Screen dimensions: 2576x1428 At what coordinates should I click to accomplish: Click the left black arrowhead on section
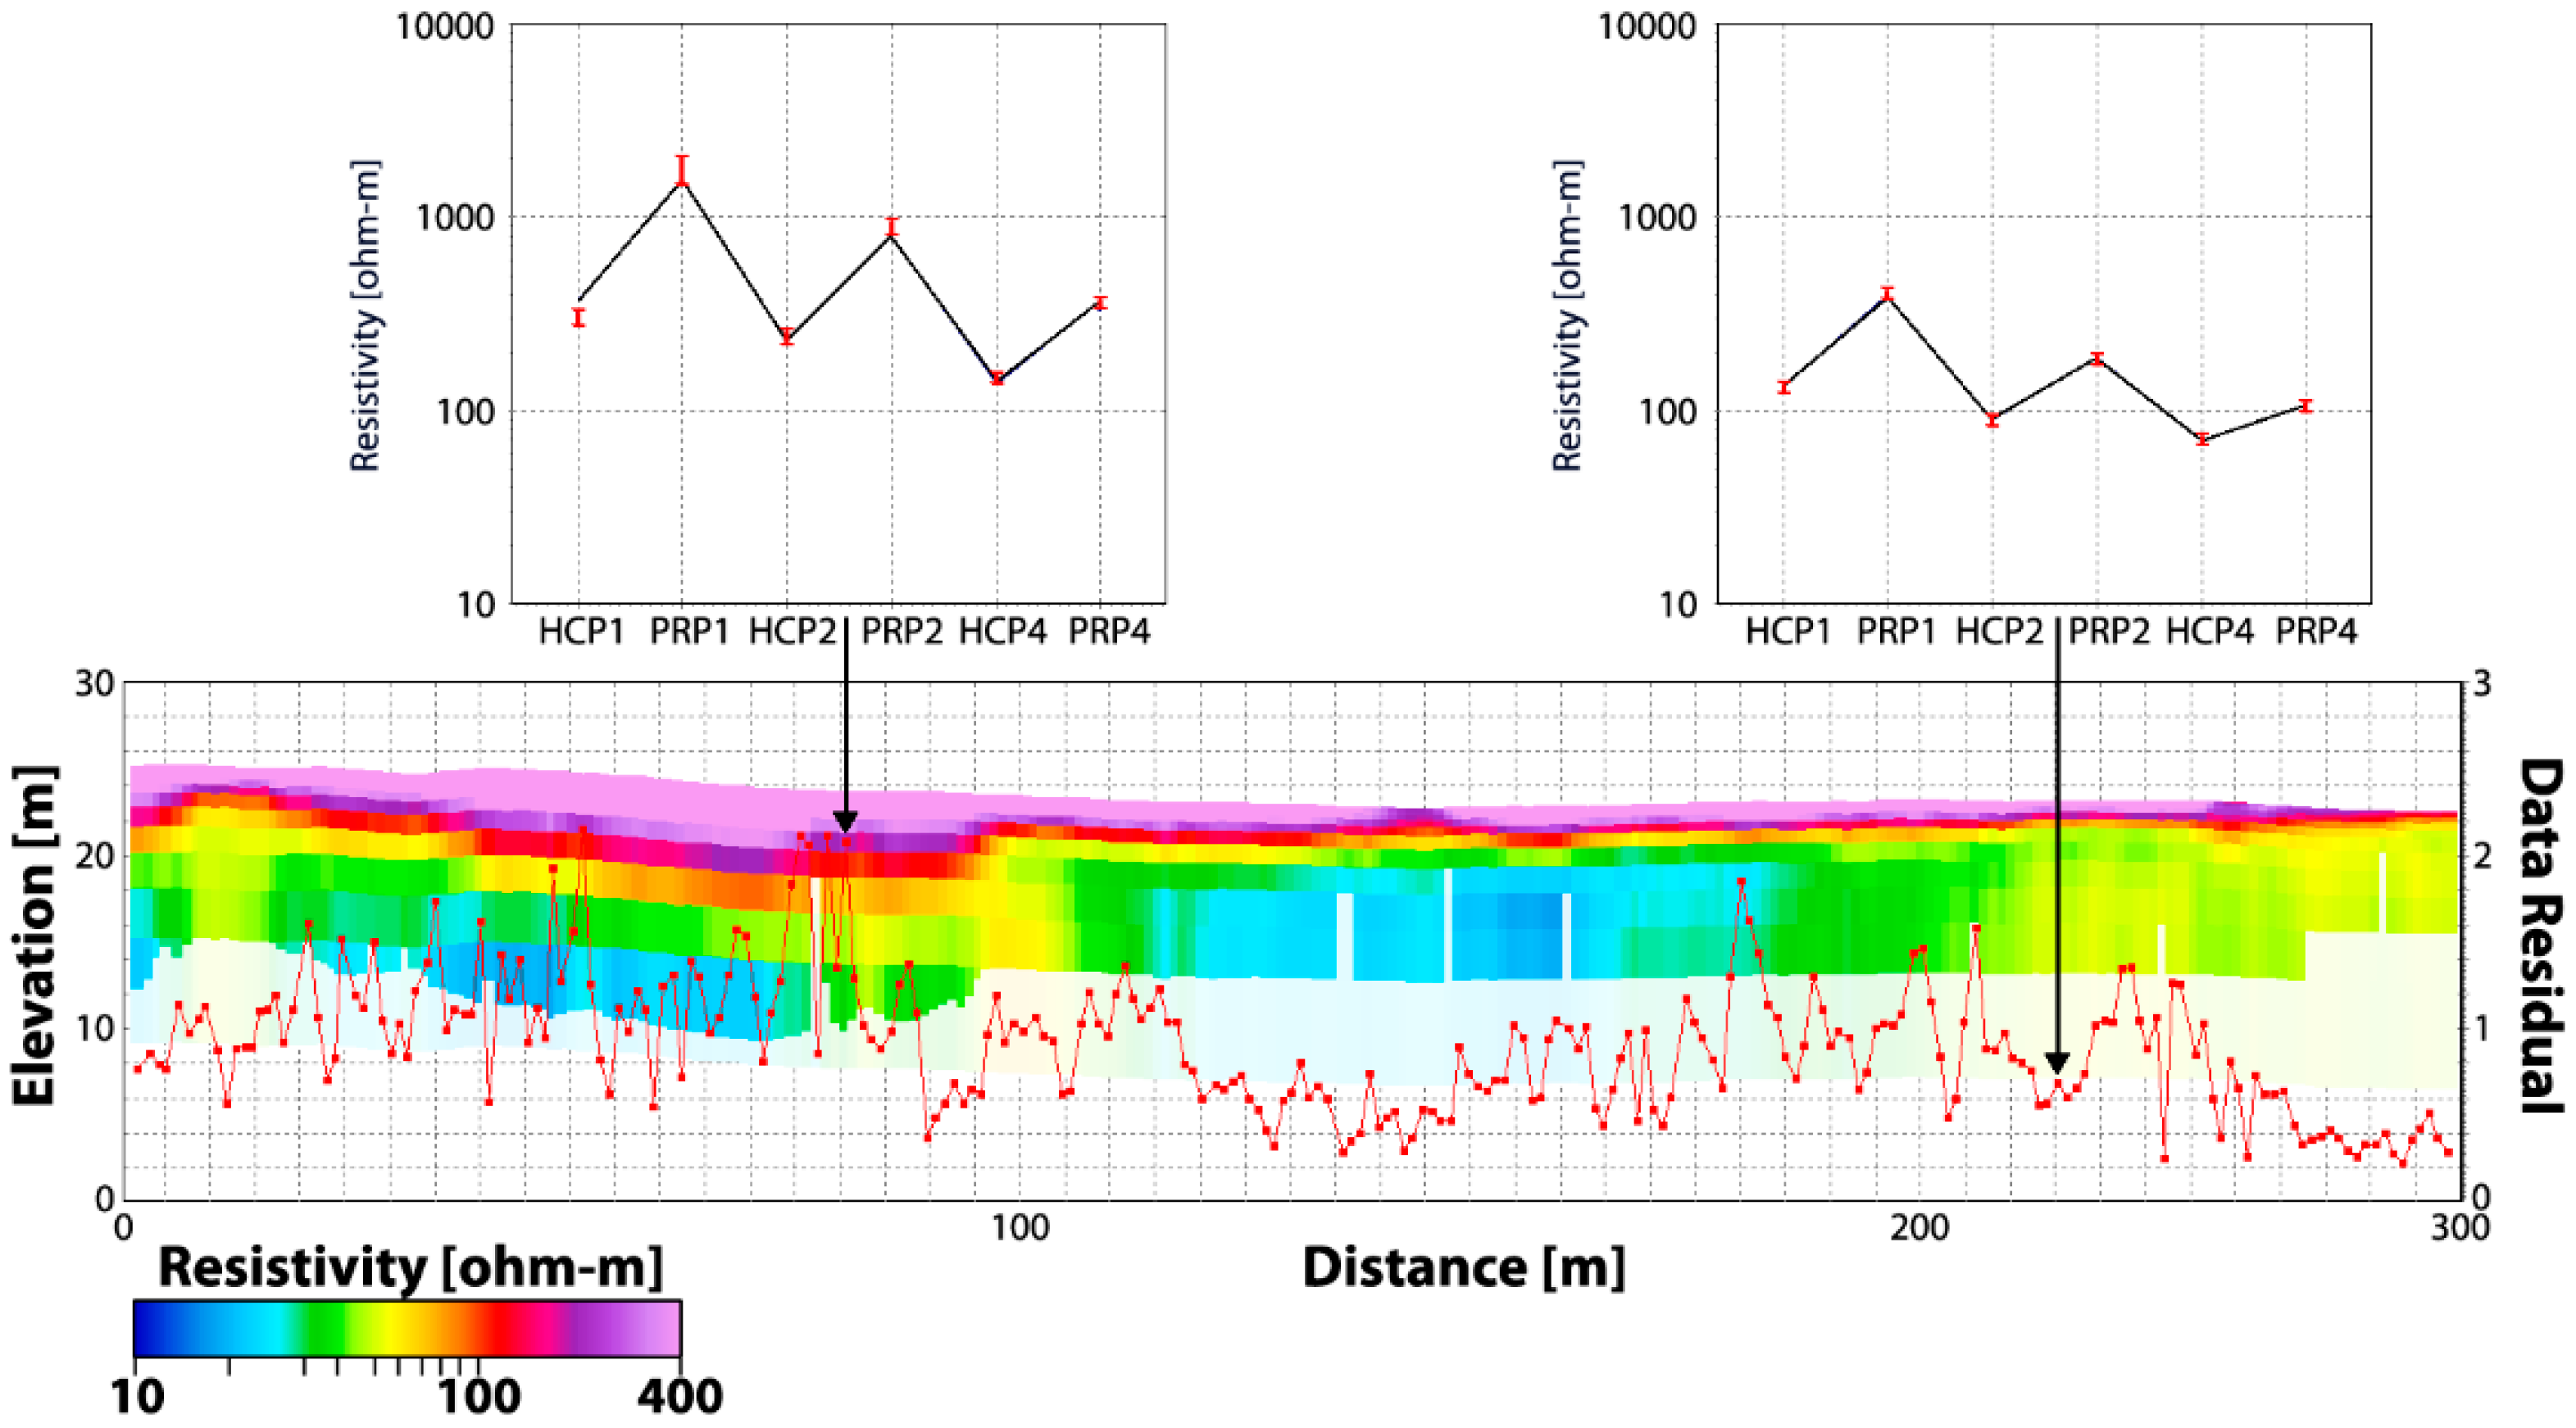pyautogui.click(x=845, y=822)
